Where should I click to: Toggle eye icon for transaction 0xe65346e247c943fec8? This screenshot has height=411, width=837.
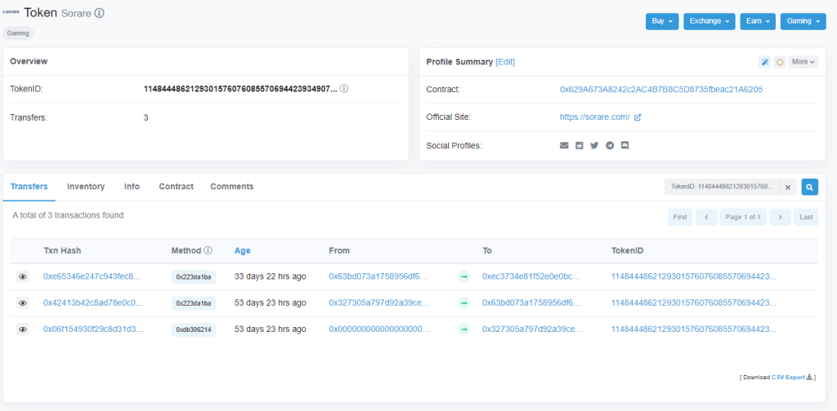[22, 276]
